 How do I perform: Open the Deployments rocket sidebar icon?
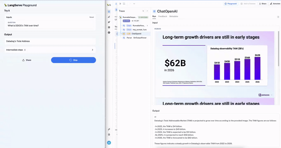pyautogui.click(x=109, y=22)
